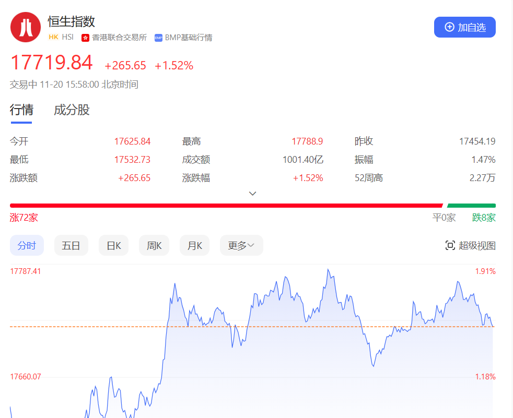Select the 分时 chart view
This screenshot has width=513, height=418.
point(27,245)
